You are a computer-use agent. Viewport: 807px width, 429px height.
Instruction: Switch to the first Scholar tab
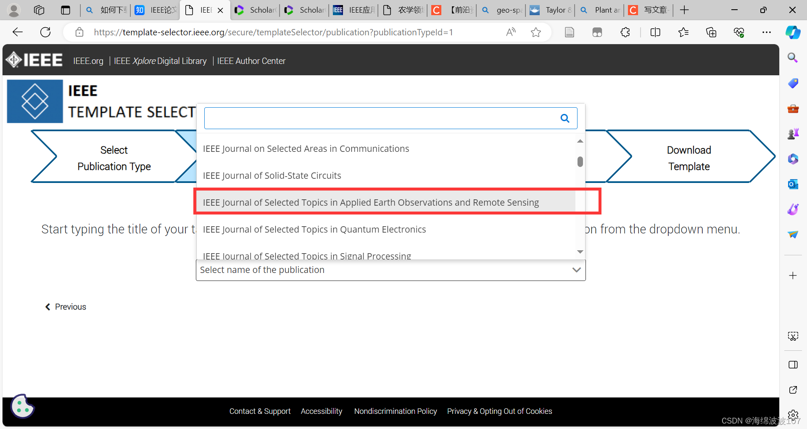click(x=256, y=10)
